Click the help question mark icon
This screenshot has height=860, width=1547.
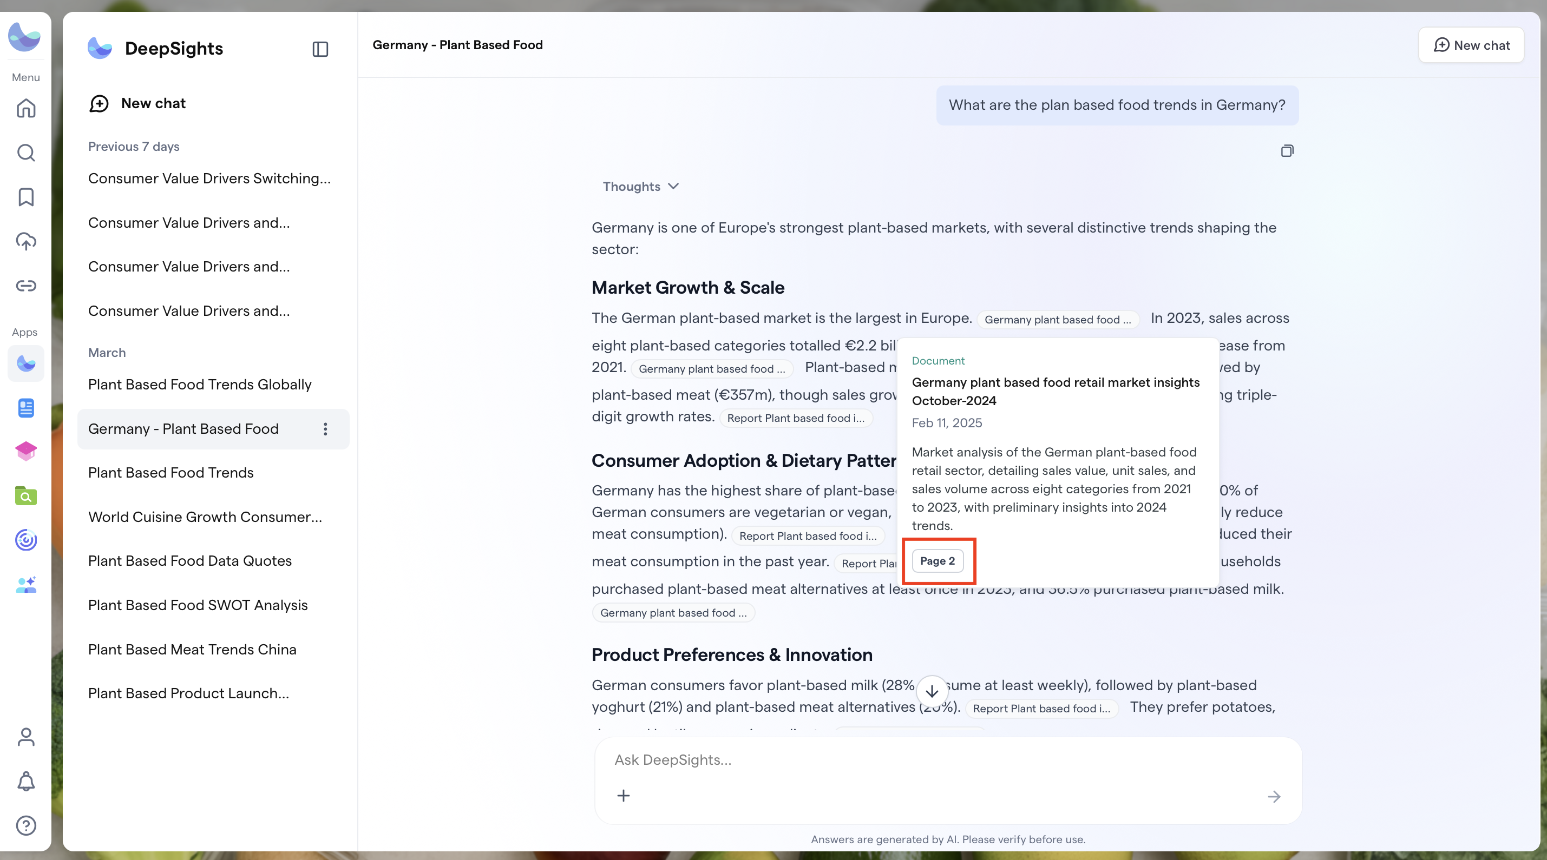tap(26, 826)
